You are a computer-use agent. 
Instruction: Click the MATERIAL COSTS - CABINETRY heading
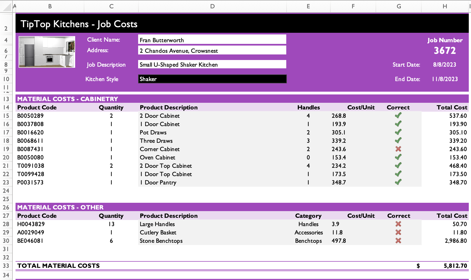click(x=68, y=99)
